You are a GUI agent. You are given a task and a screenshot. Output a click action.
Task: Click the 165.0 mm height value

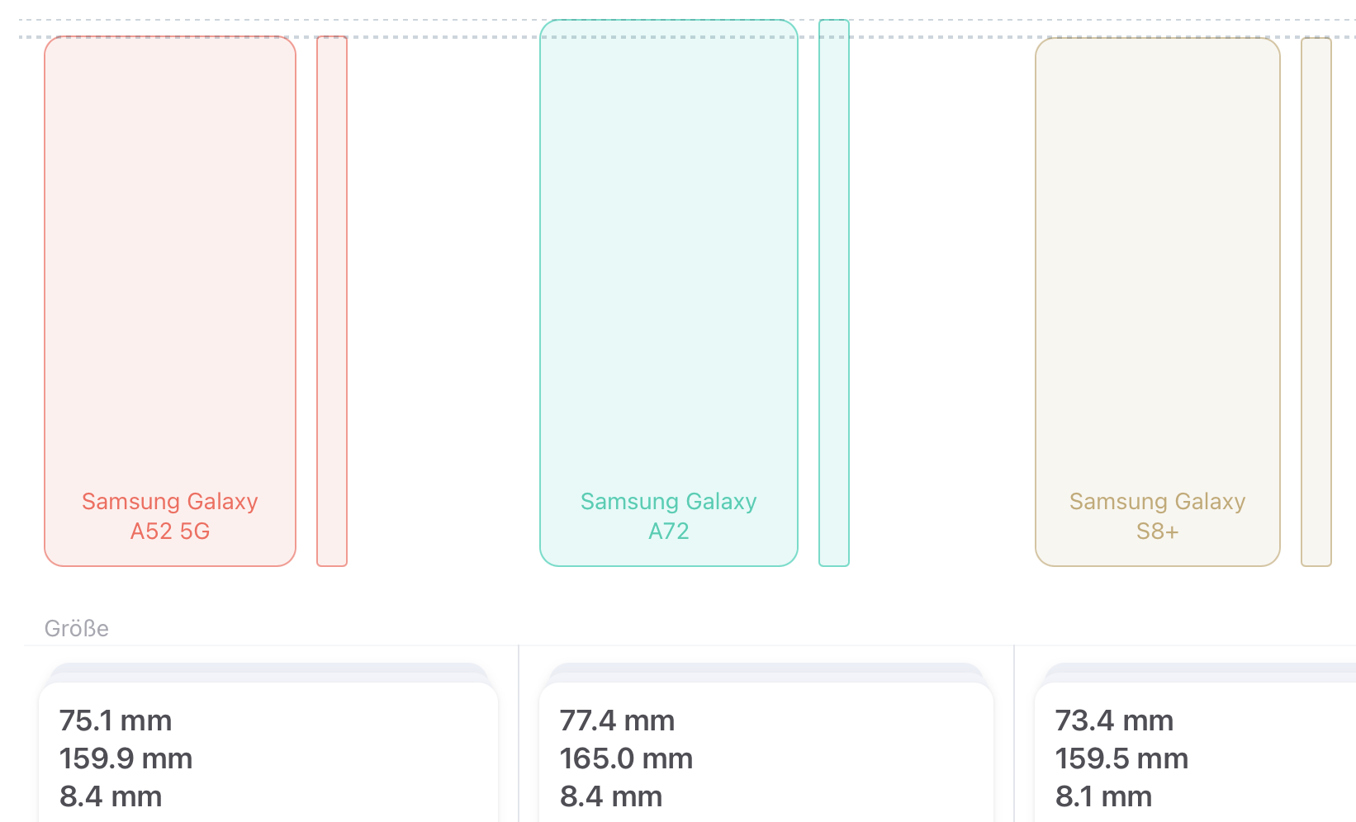coord(627,758)
